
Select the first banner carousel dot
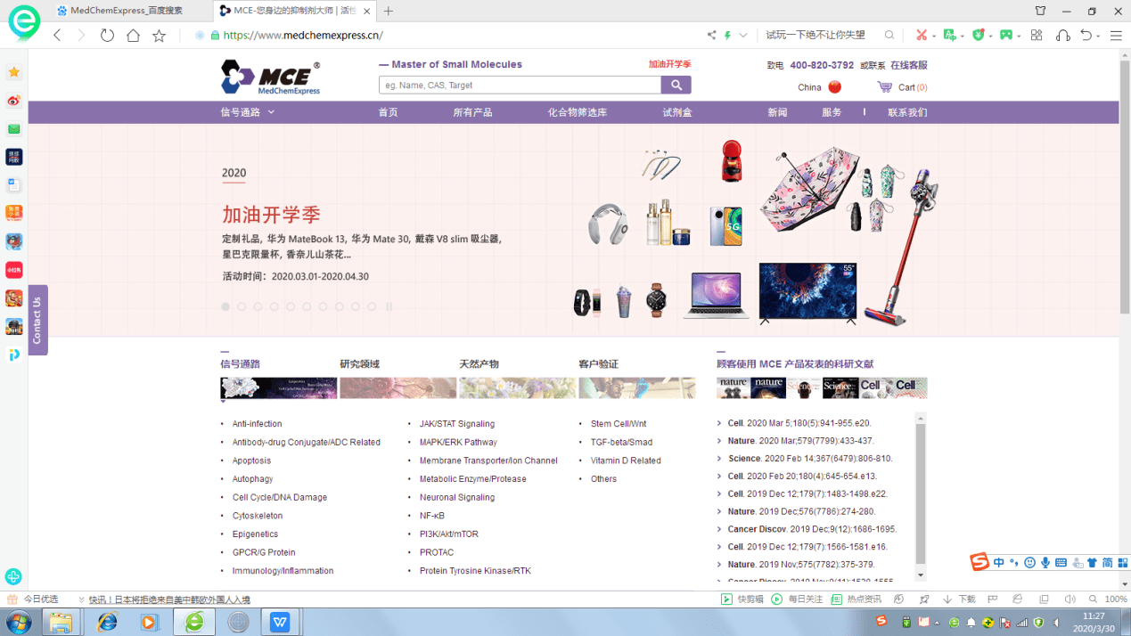click(x=225, y=306)
